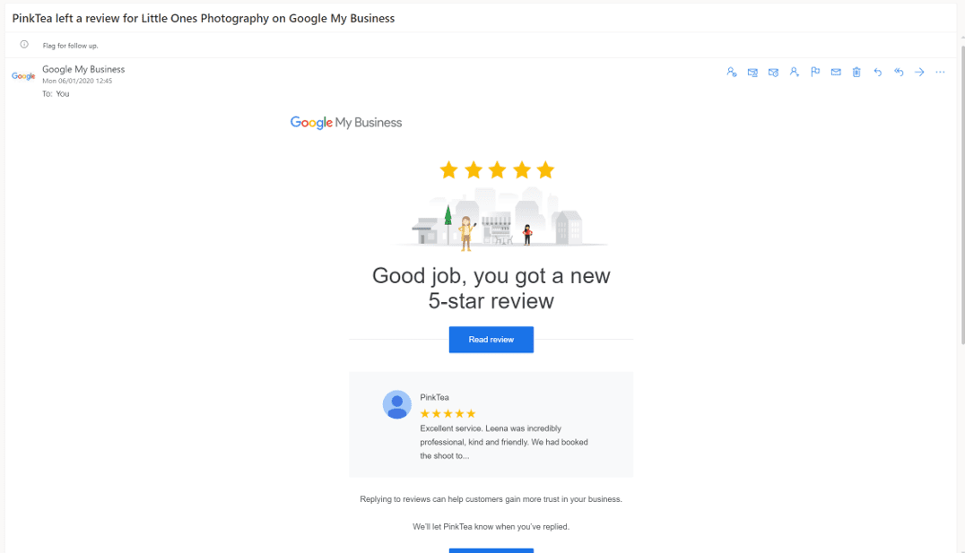
Task: Click the envelope with clock icon
Action: [x=773, y=72]
